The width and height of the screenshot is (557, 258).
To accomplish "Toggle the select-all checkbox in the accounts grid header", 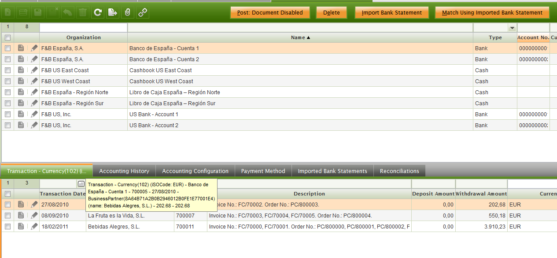I will [7, 37].
